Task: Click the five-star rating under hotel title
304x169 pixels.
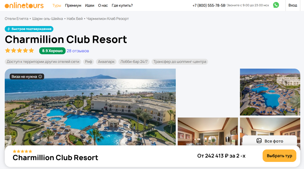Action: [19, 50]
